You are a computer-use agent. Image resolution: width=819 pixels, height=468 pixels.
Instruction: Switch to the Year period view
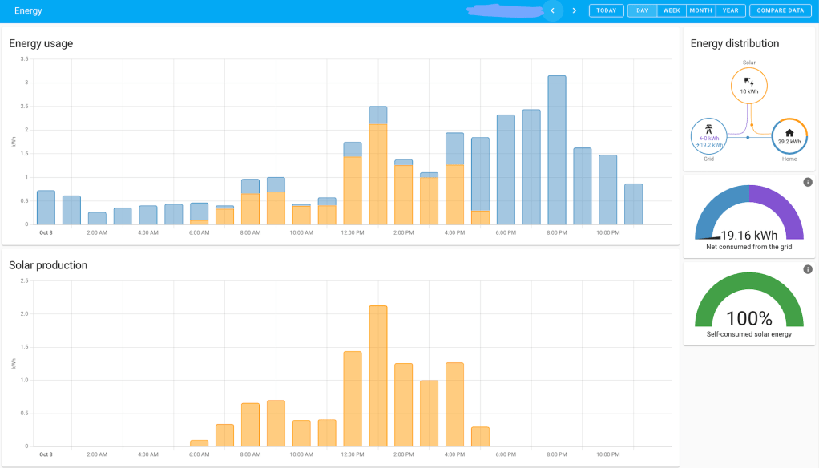pyautogui.click(x=730, y=10)
